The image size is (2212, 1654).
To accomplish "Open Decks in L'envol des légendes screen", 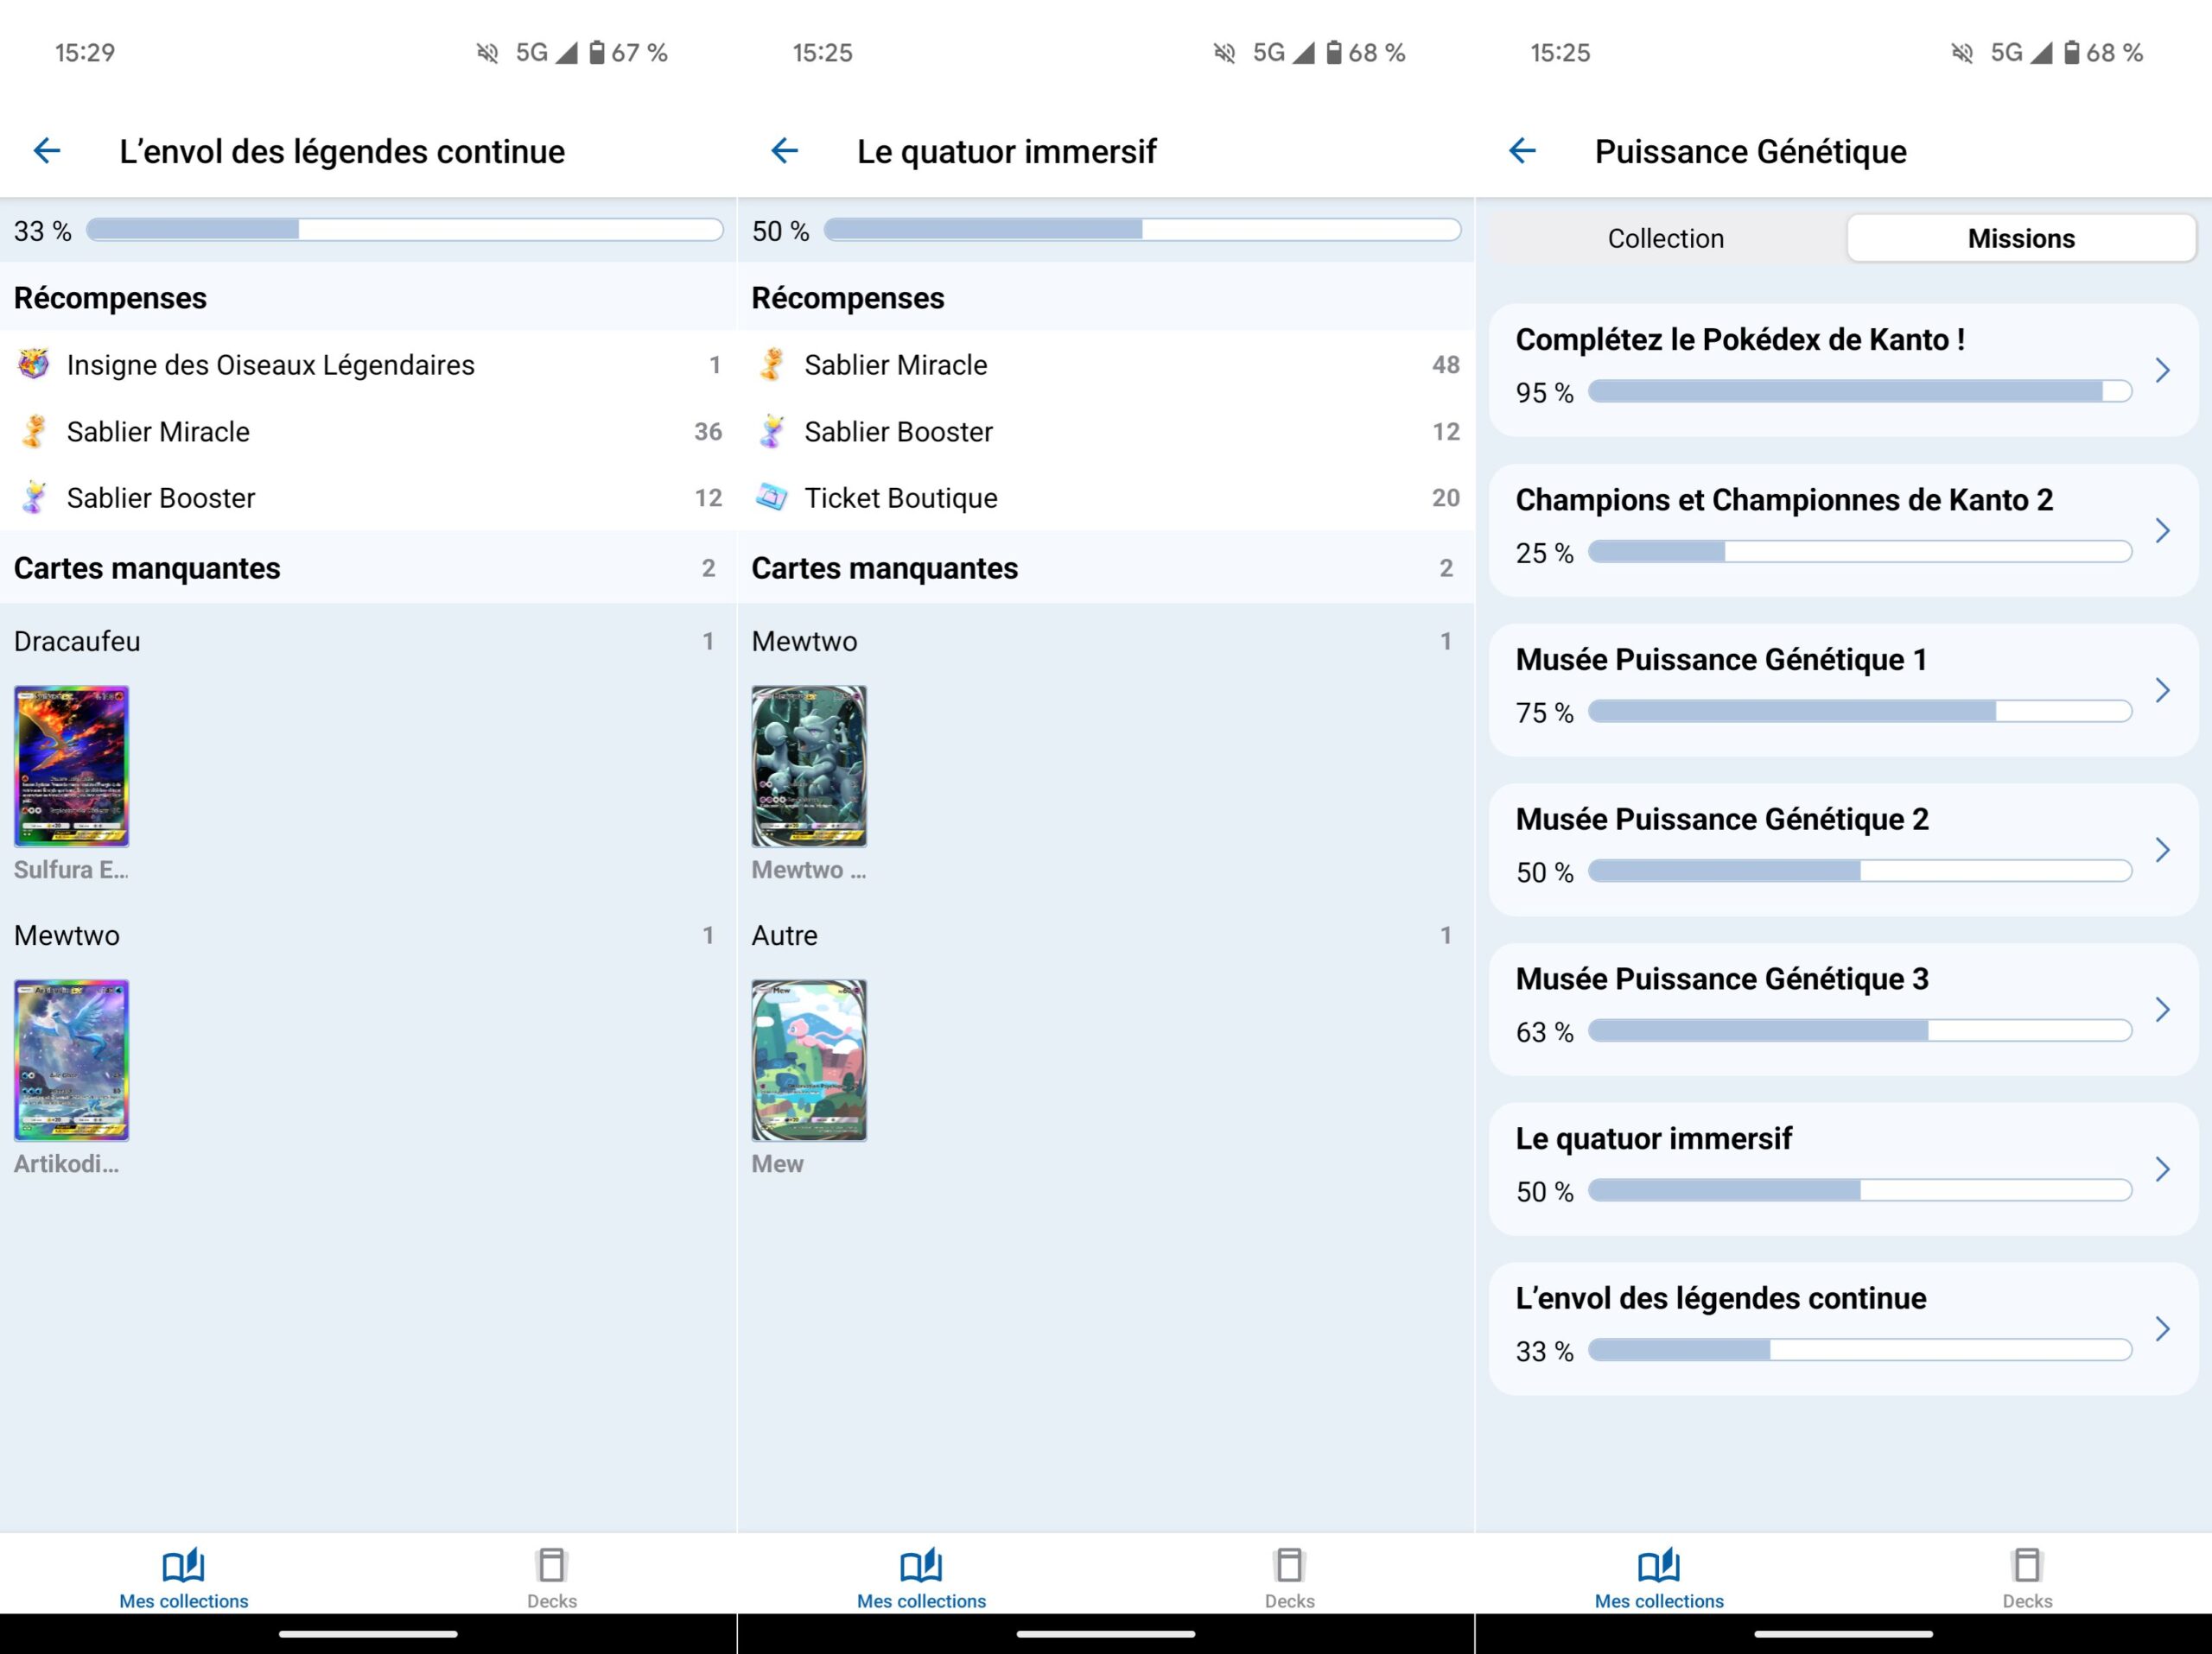I will pyautogui.click(x=552, y=1577).
